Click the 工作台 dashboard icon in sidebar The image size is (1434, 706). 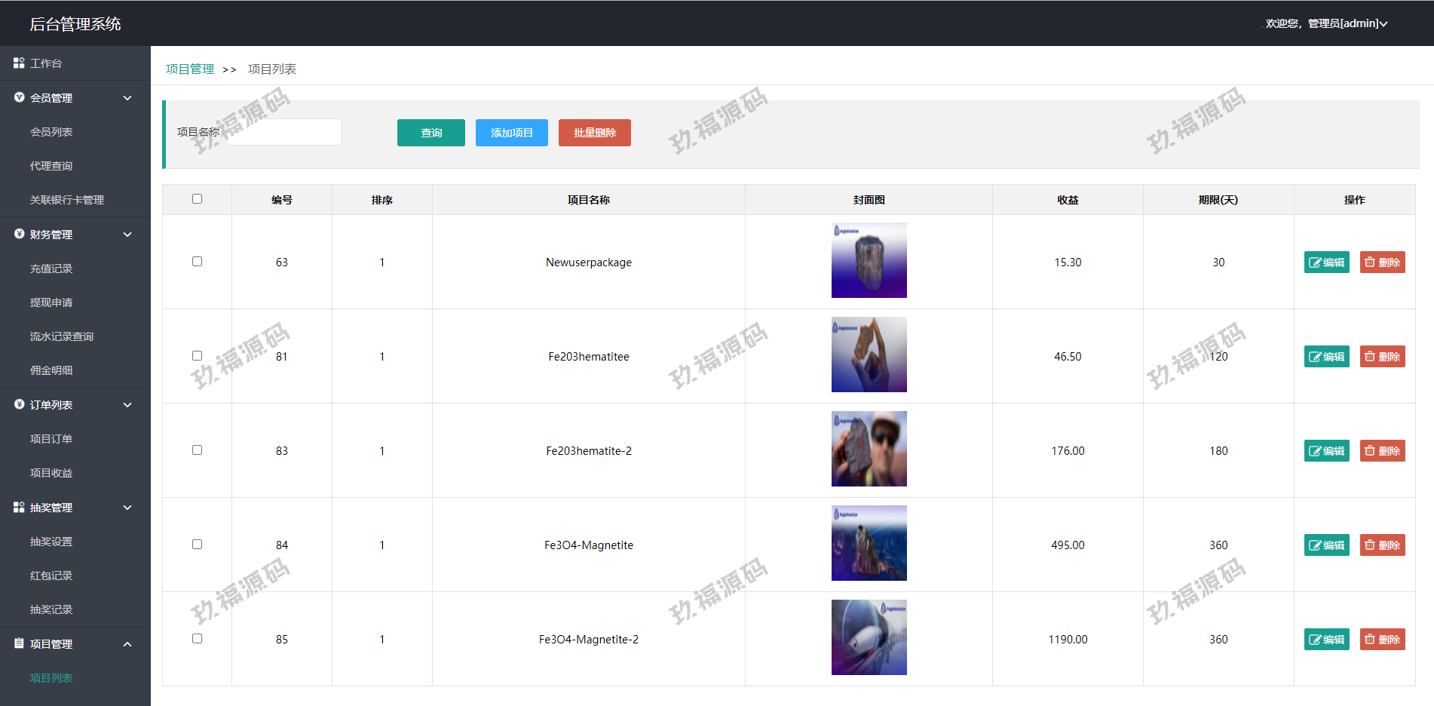coord(19,63)
